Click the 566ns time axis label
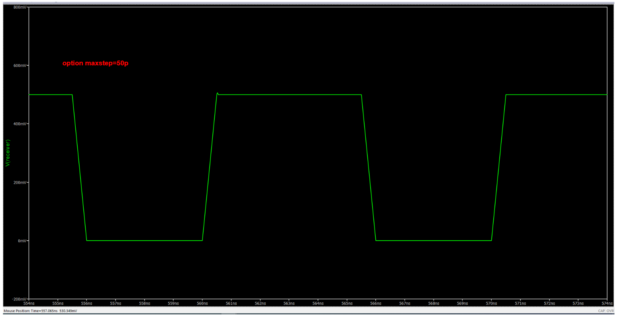This screenshot has height=316, width=618. tap(376, 304)
